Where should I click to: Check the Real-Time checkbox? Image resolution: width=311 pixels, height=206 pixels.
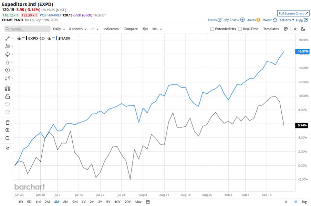(240, 29)
